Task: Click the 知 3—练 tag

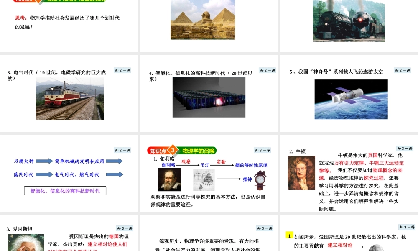Action: pyautogui.click(x=407, y=227)
